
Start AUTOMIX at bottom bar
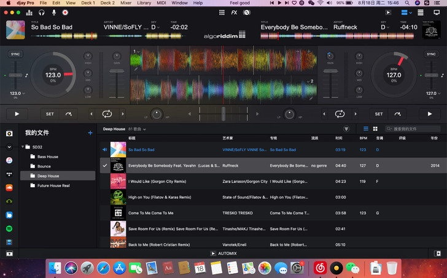[223, 253]
